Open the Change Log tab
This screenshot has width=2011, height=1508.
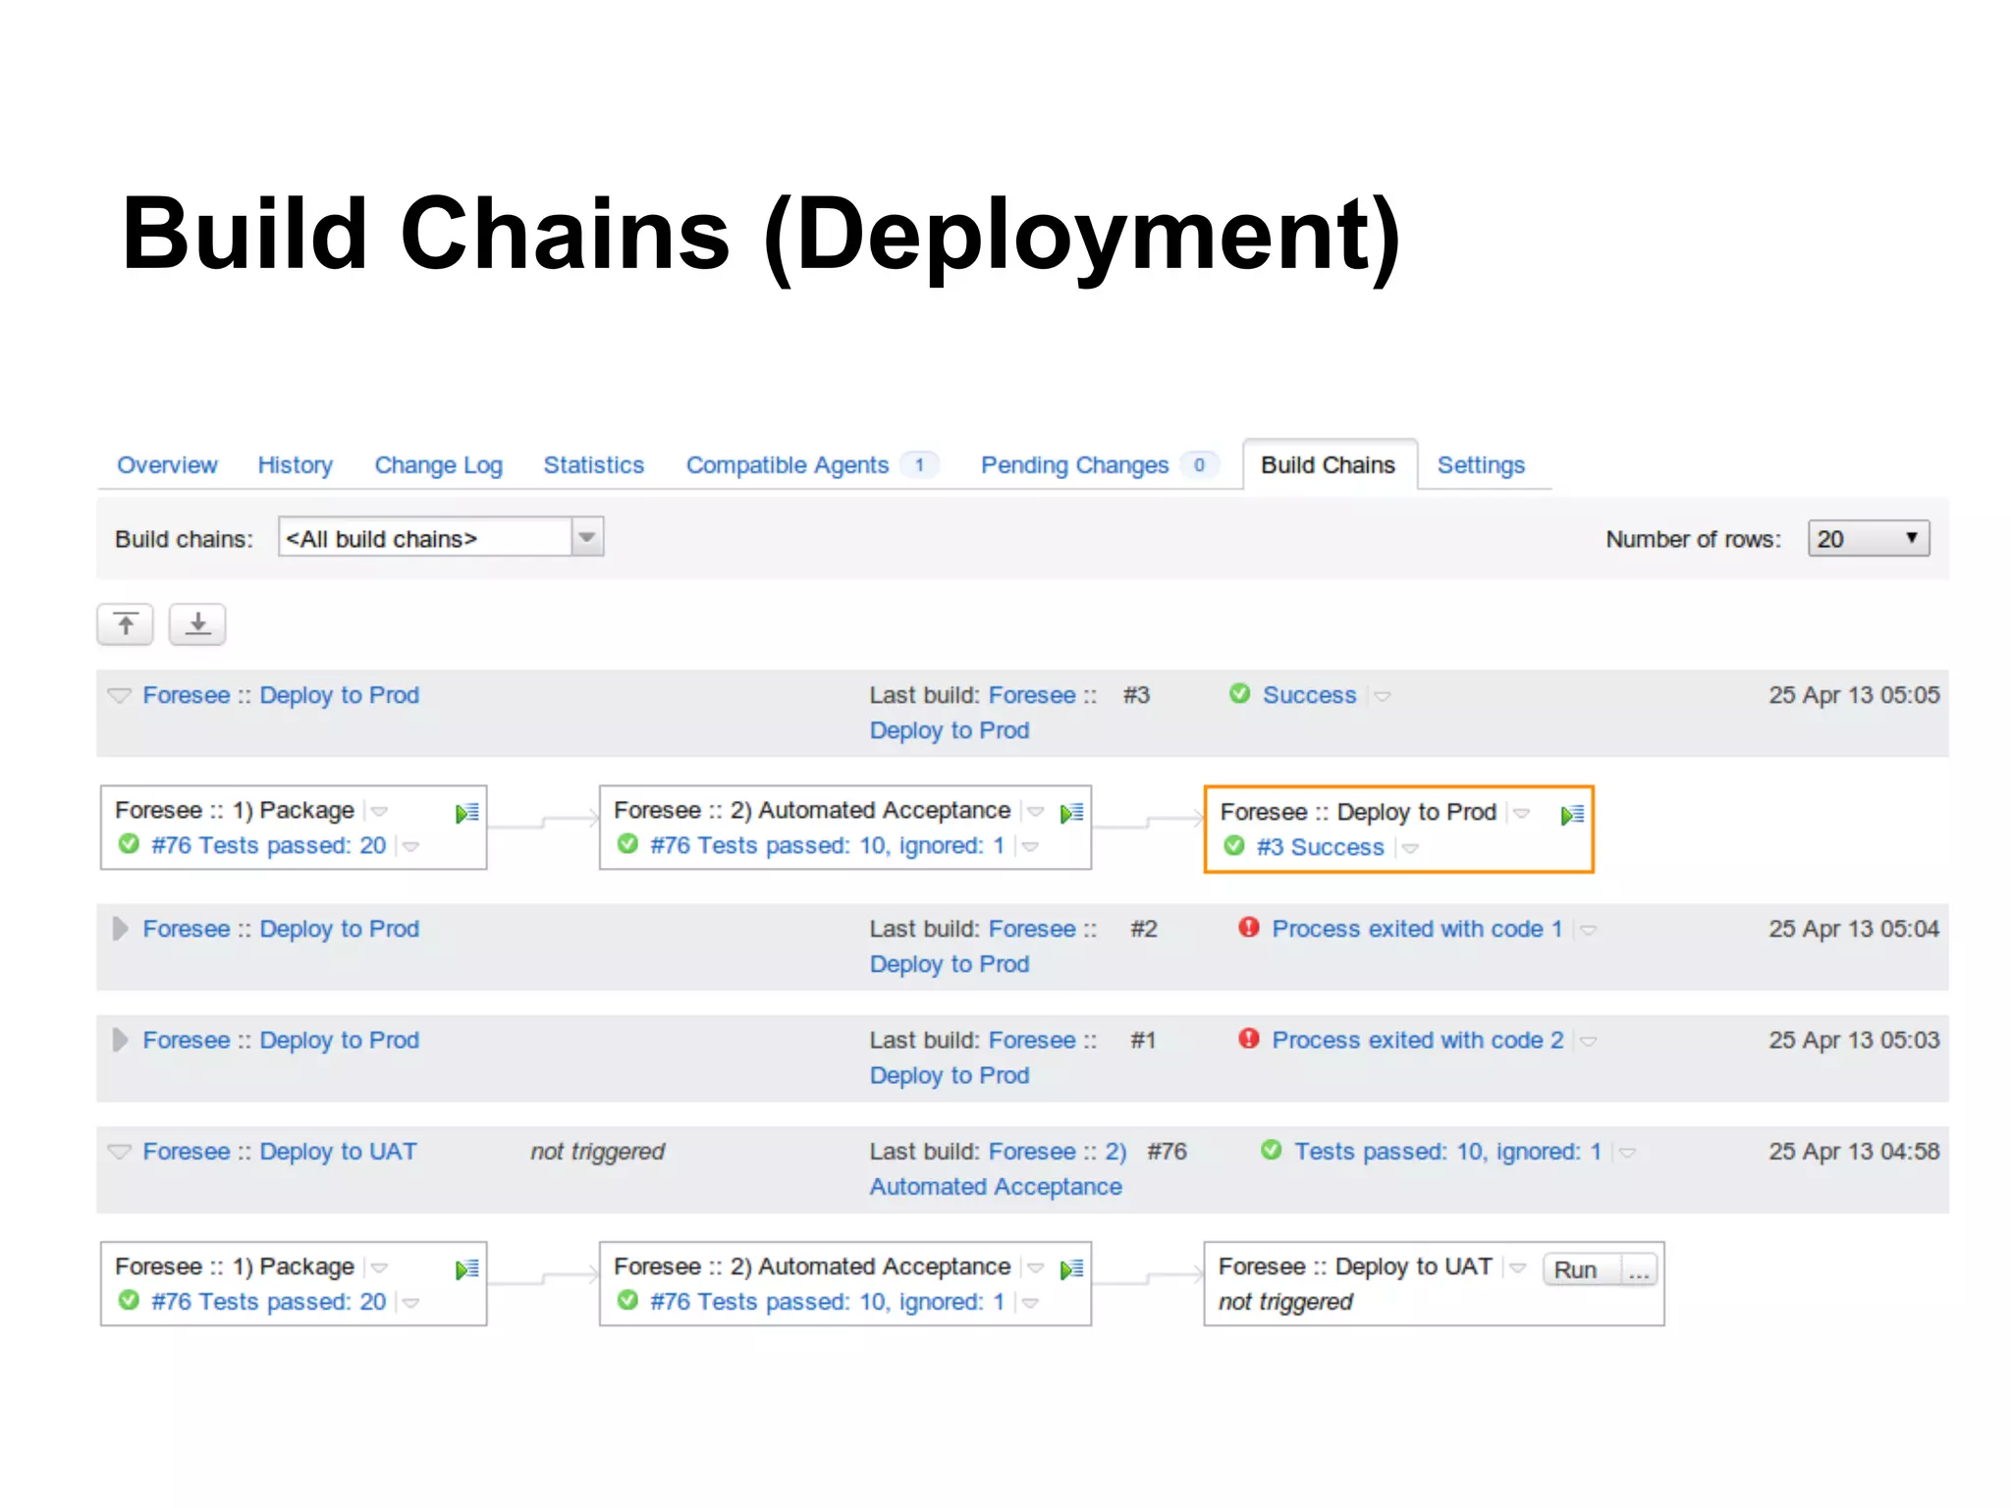pos(439,464)
